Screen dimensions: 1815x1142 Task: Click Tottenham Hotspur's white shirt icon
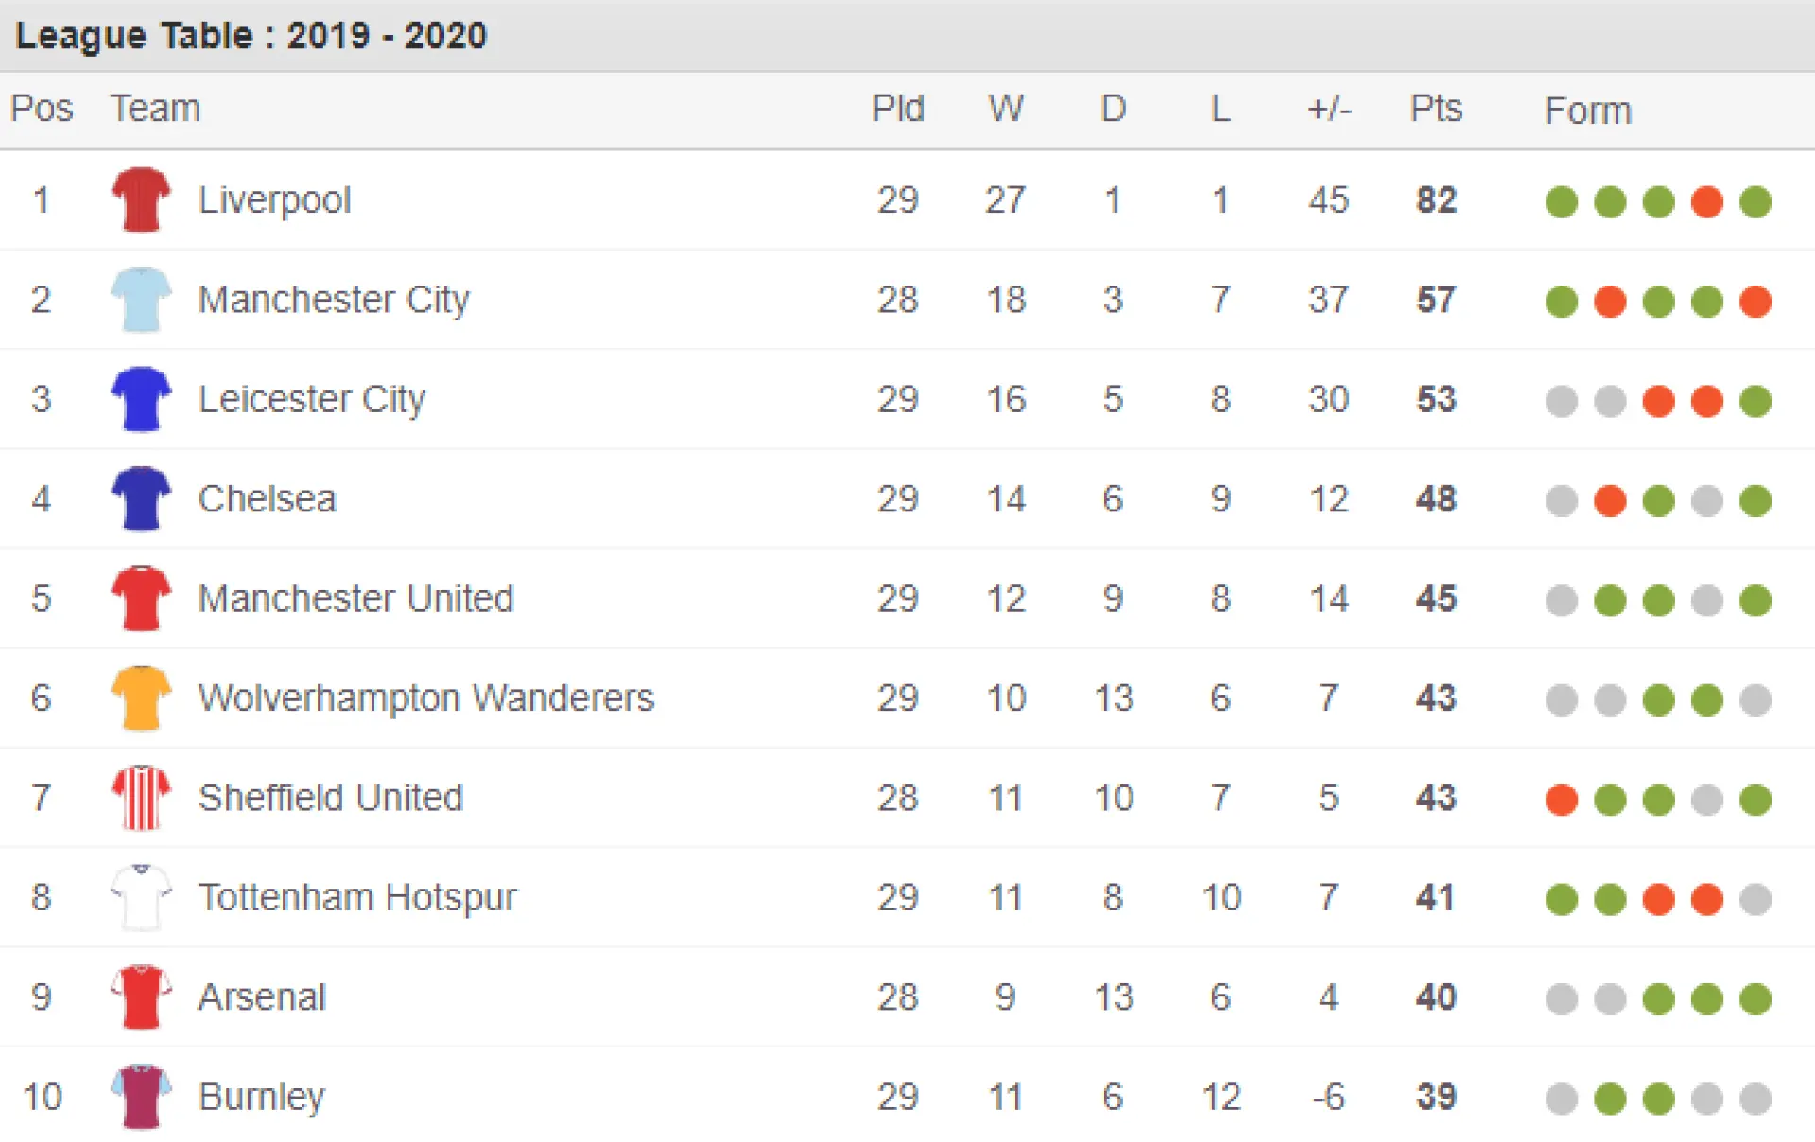(x=141, y=897)
